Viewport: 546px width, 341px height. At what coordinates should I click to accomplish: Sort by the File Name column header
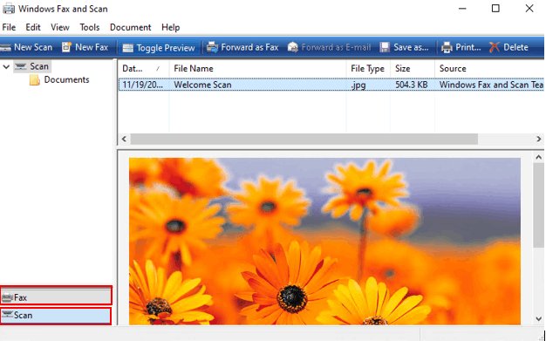[257, 69]
